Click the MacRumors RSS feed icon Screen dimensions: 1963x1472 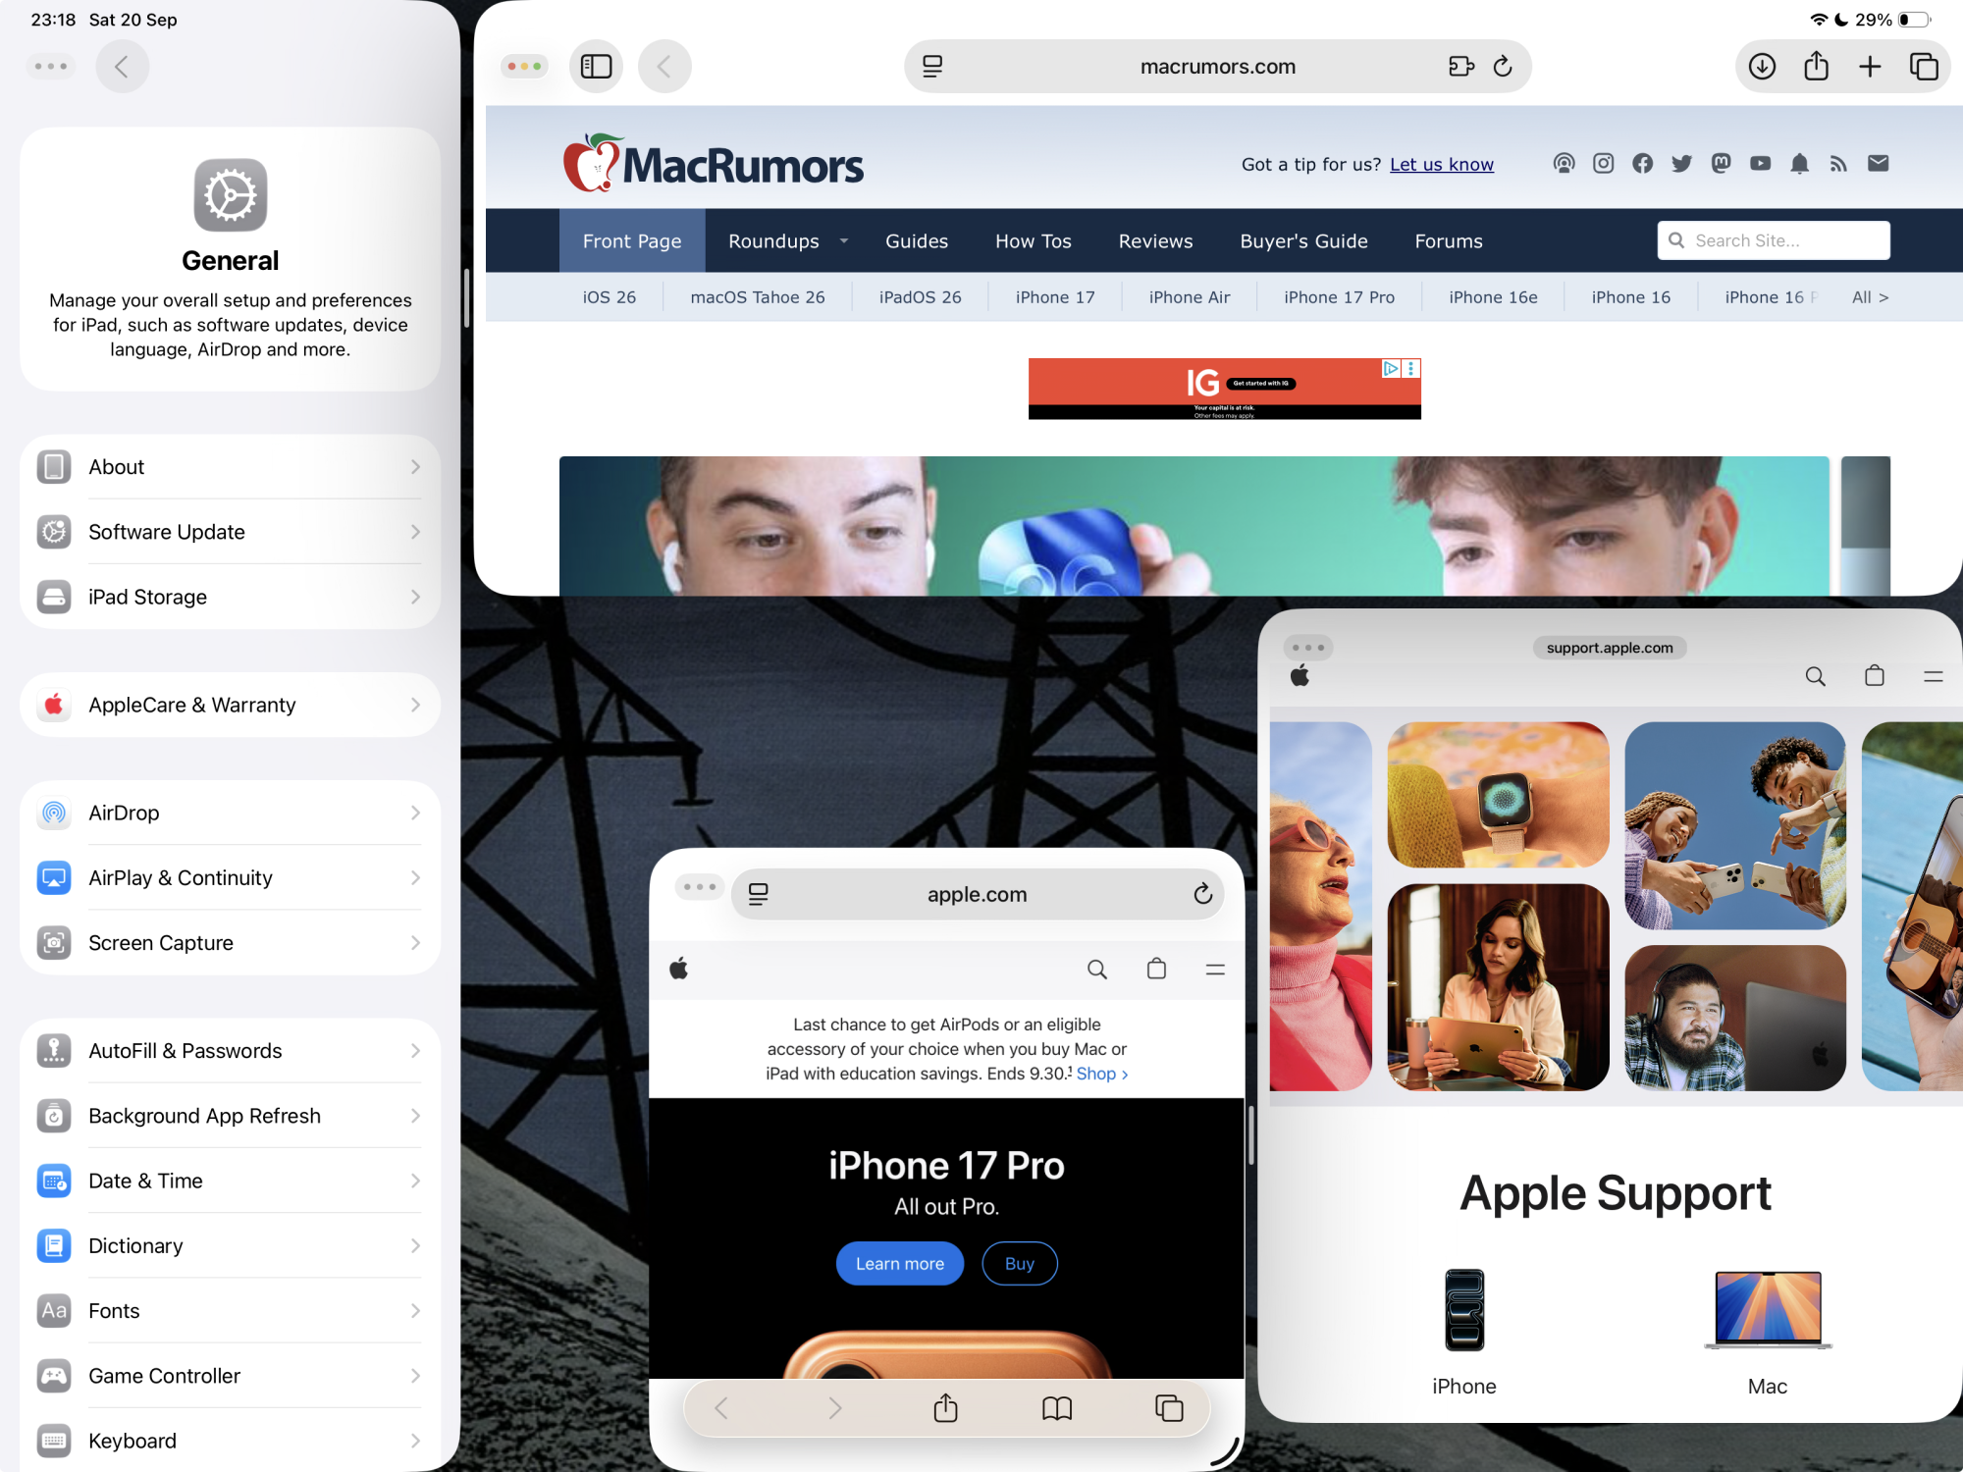[x=1838, y=164]
